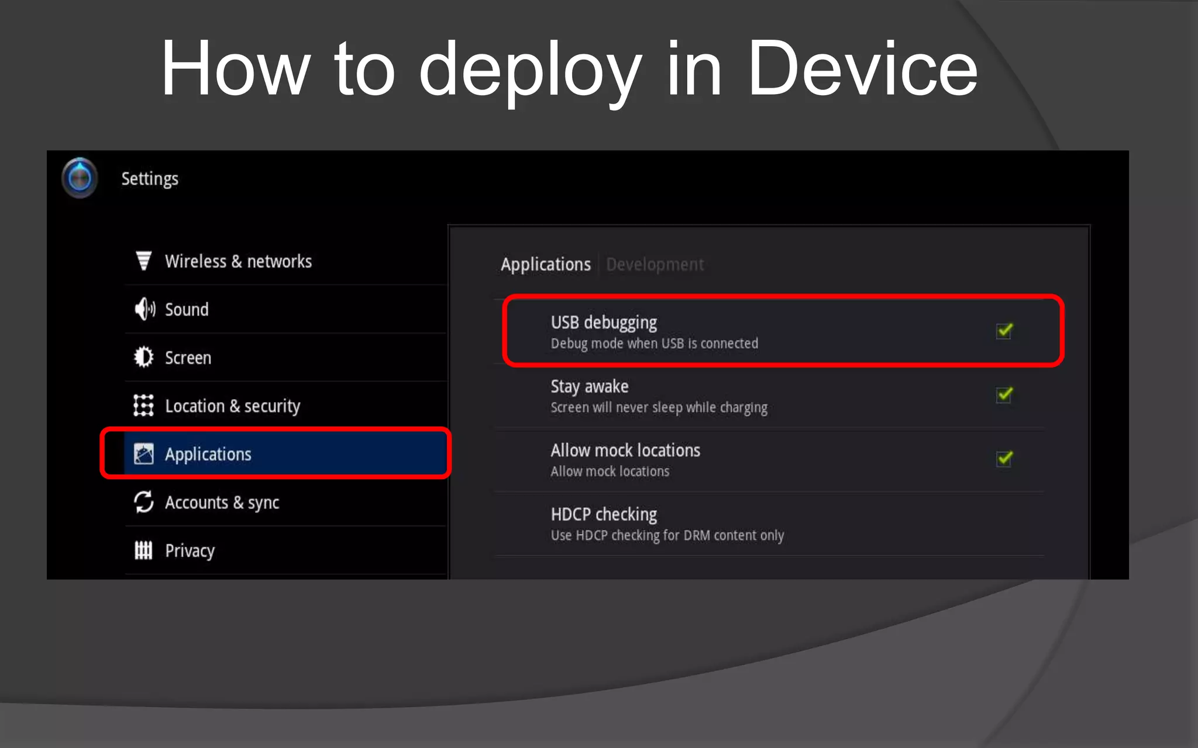The image size is (1198, 748).
Task: Click the Applications category icon
Action: pos(143,453)
